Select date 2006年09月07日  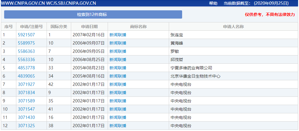pyautogui.click(x=89, y=43)
